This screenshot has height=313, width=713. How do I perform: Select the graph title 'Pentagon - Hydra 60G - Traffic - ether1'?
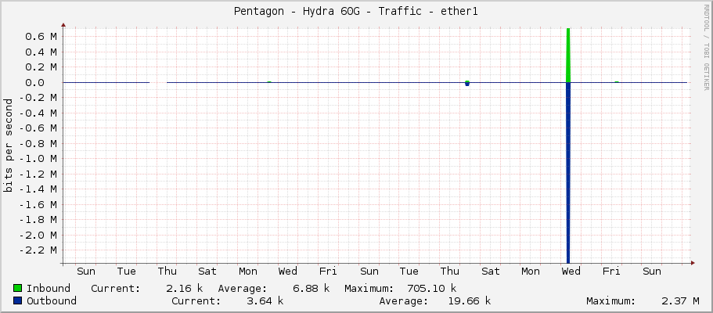(x=356, y=12)
